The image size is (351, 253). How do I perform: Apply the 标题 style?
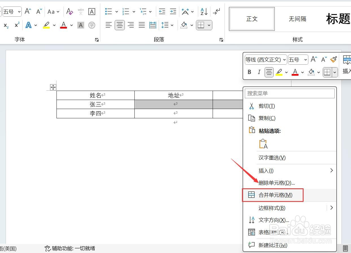pos(338,19)
